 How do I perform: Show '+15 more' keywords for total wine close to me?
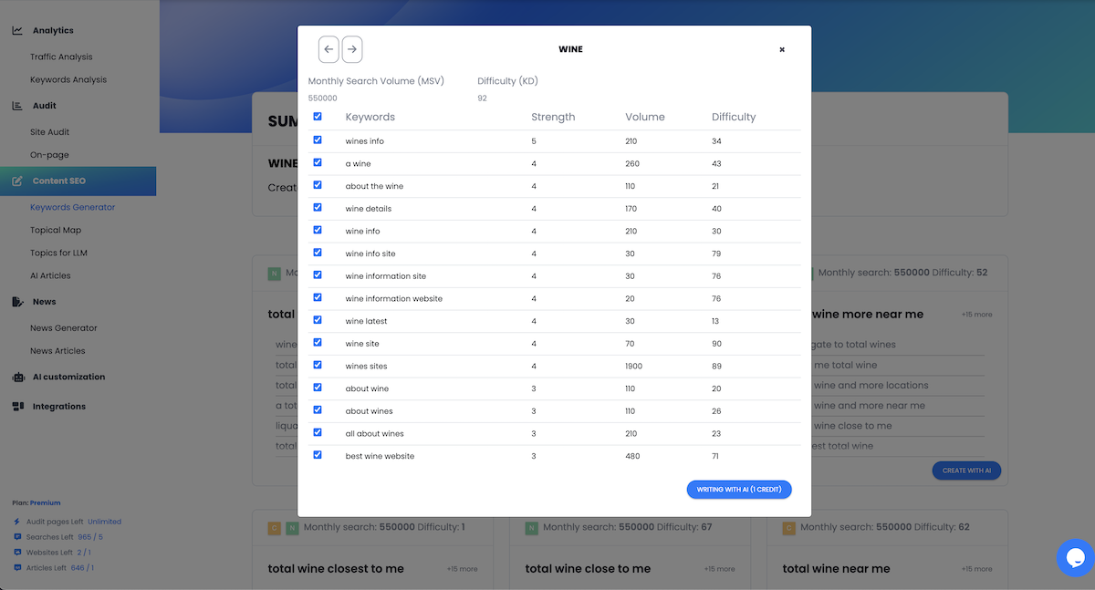click(x=720, y=568)
